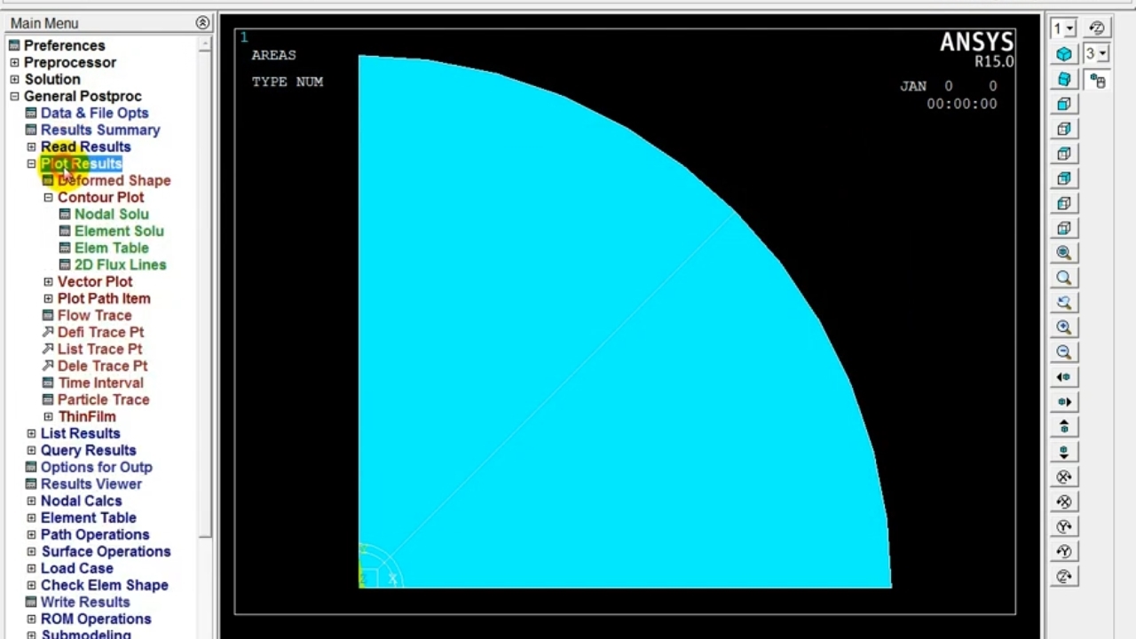This screenshot has width=1136, height=639.
Task: Collapse the Main Menu panel with the chevron button
Action: [202, 23]
